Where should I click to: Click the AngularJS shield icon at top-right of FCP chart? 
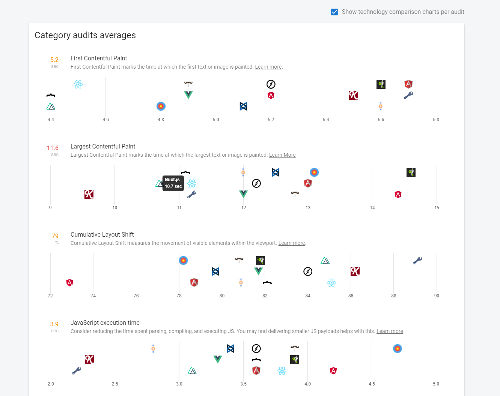(x=408, y=84)
